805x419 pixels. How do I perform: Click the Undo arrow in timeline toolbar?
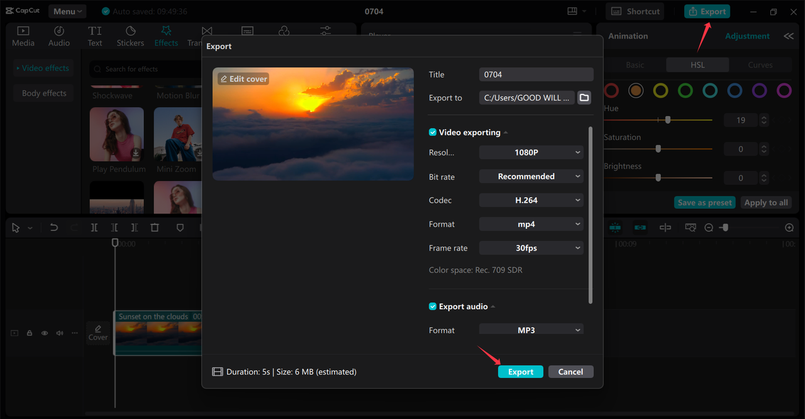click(54, 228)
